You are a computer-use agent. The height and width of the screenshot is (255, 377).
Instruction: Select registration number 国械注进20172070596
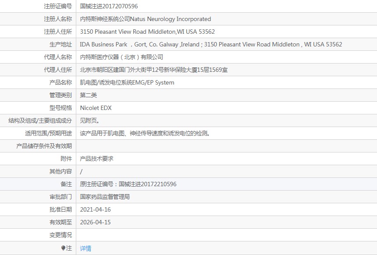coord(109,6)
